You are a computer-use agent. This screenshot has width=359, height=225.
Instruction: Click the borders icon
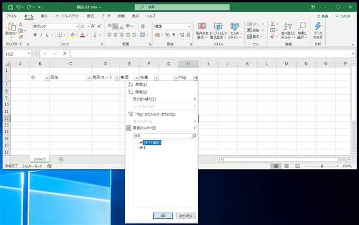(59, 35)
